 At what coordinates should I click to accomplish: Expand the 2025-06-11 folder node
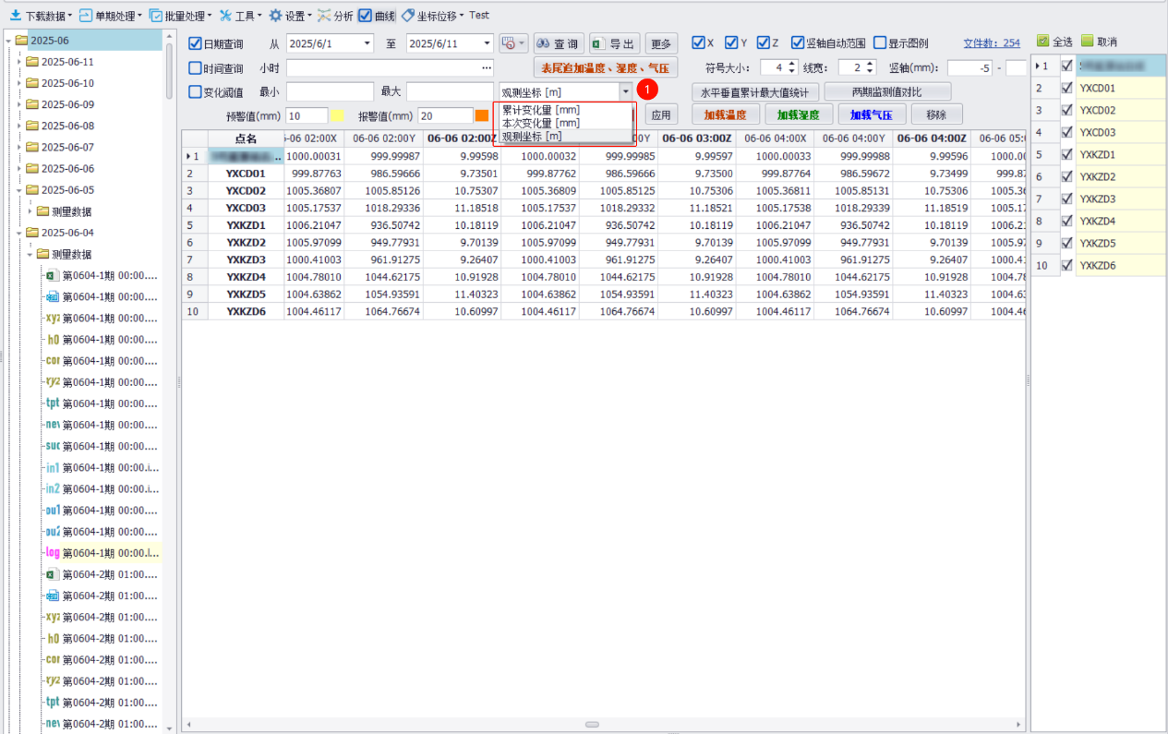click(x=19, y=62)
